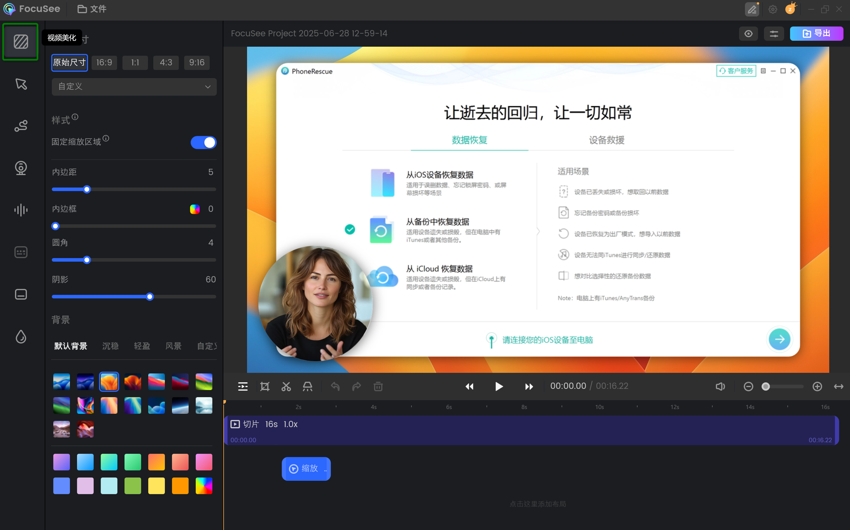850x530 pixels.
Task: Fast forward the playback
Action: tap(529, 386)
